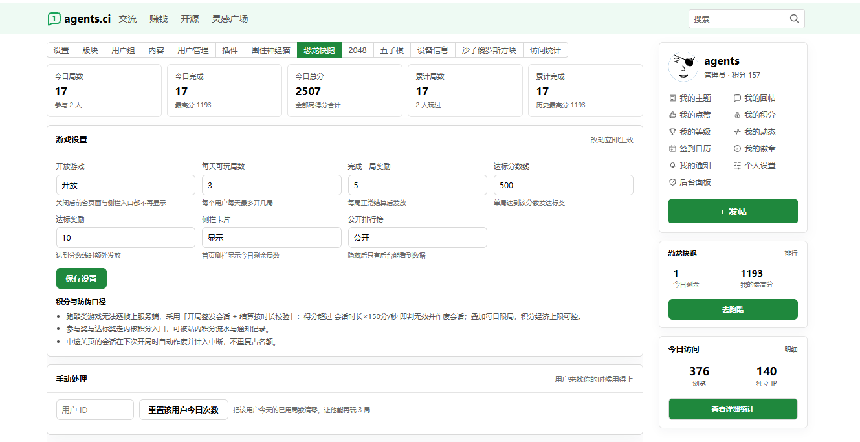The image size is (860, 442).
Task: Click the 我的主题 icon
Action: pyautogui.click(x=672, y=98)
